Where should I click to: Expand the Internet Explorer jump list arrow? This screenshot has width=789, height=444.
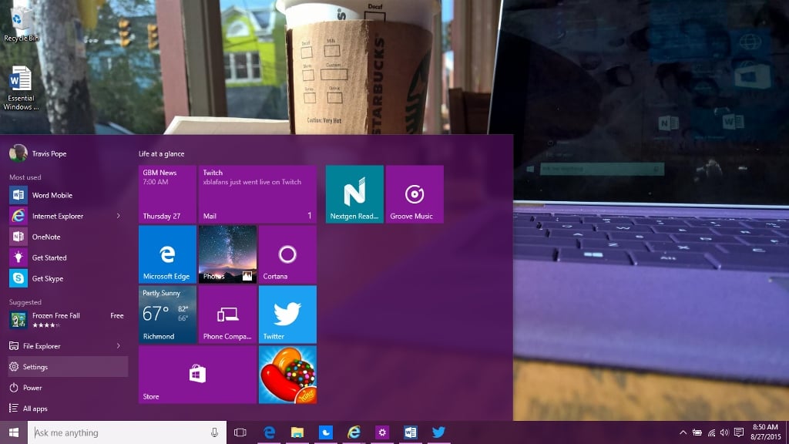[119, 216]
